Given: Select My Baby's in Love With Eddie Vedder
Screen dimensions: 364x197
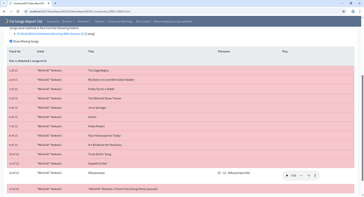Looking at the screenshot, I should click(111, 80).
